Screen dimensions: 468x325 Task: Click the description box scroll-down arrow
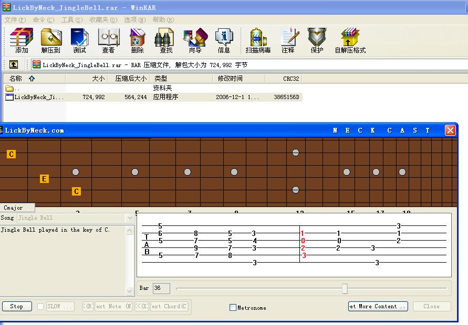pyautogui.click(x=130, y=291)
